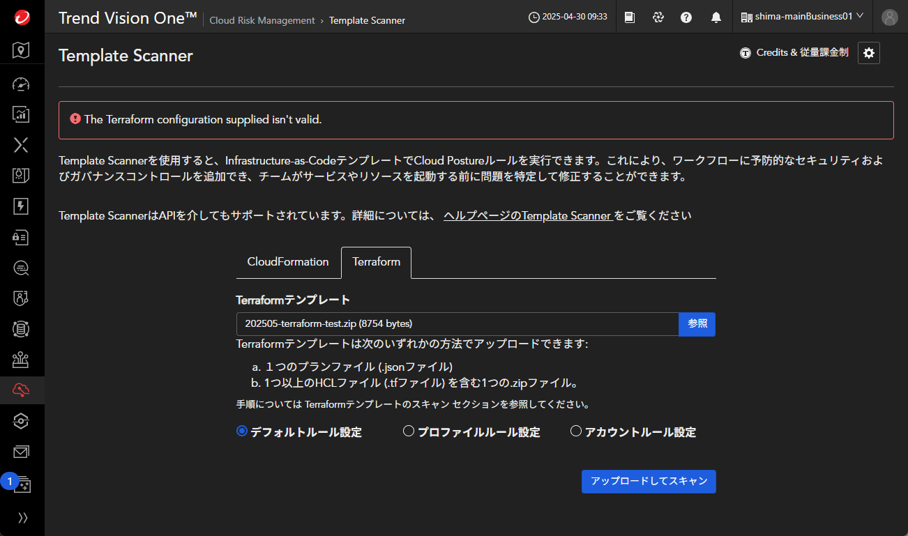Open the shield with person sidebar icon
The image size is (908, 536).
click(22, 298)
